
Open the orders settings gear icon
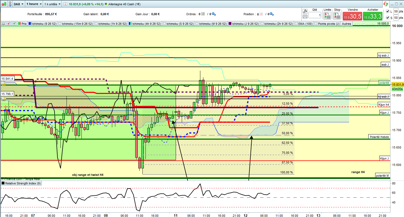214,14
